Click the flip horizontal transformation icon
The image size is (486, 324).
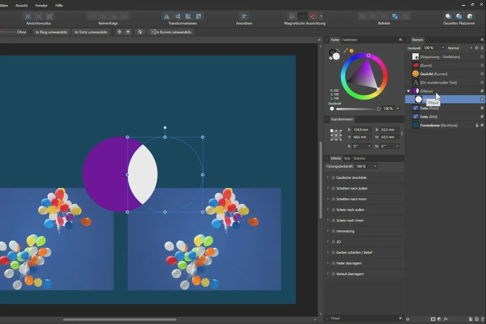coord(167,16)
